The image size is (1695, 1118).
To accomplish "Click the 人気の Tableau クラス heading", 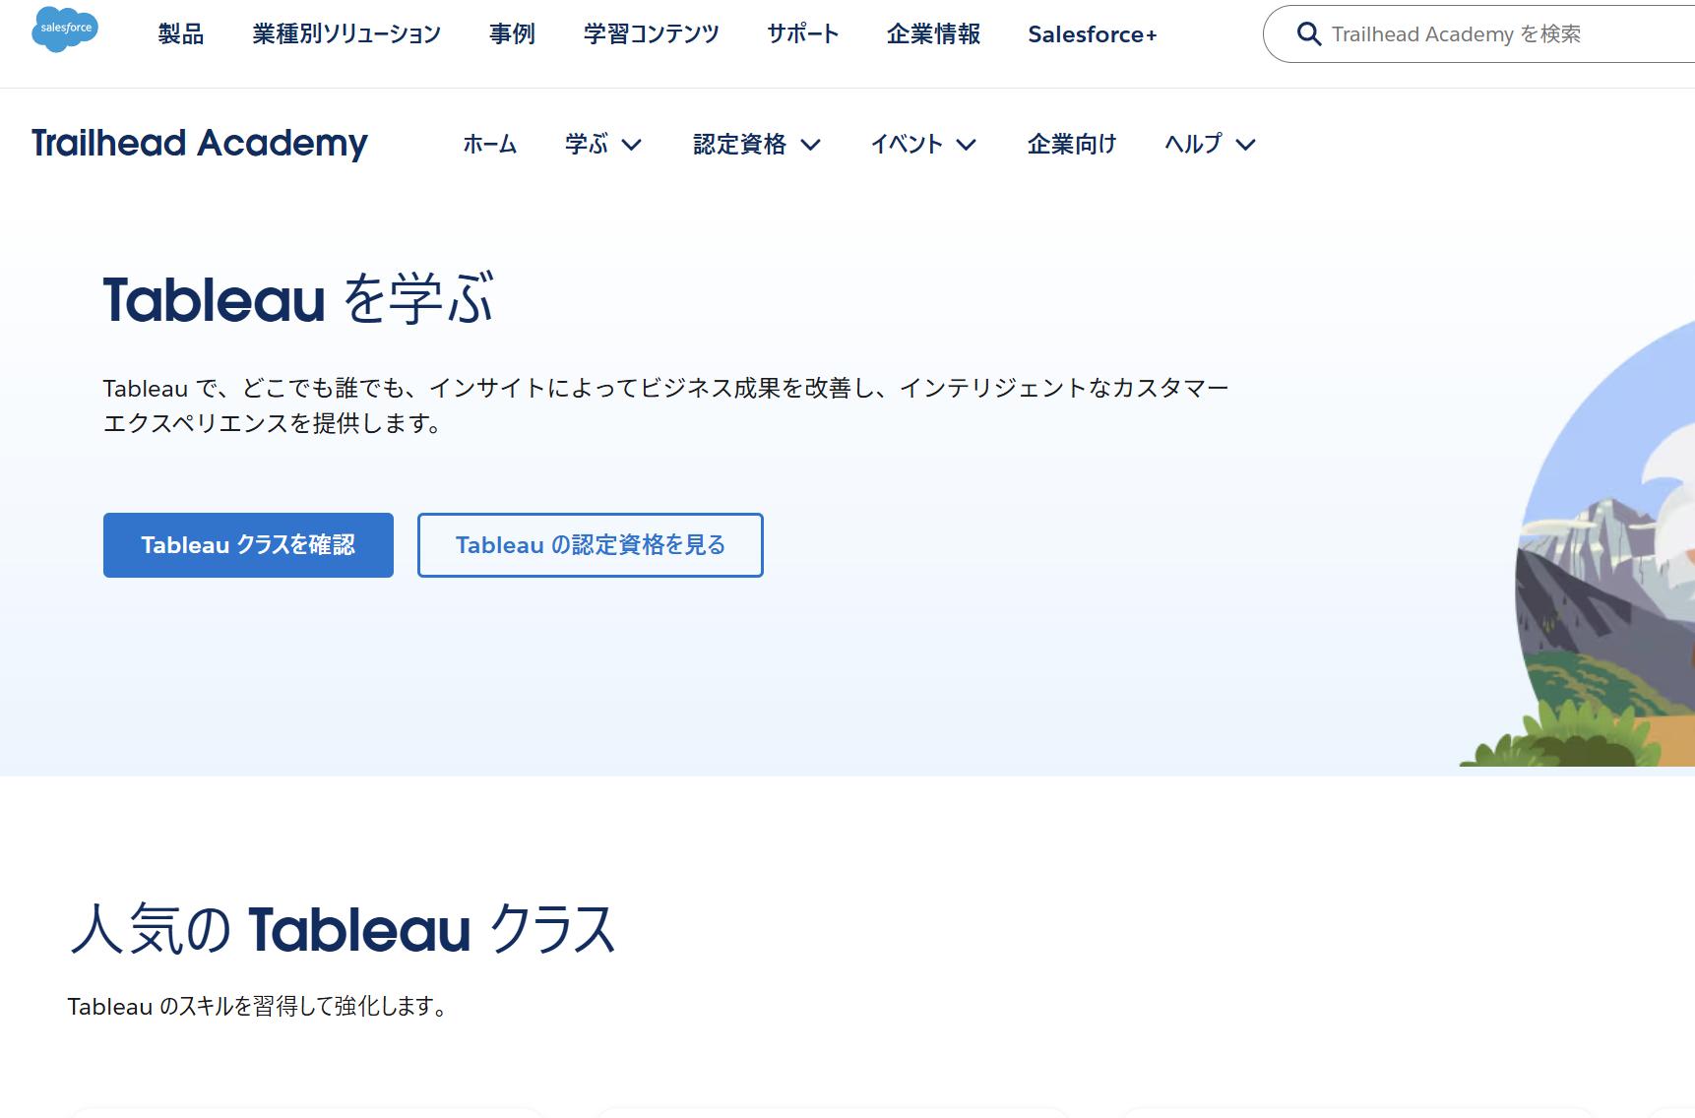I will [x=343, y=928].
